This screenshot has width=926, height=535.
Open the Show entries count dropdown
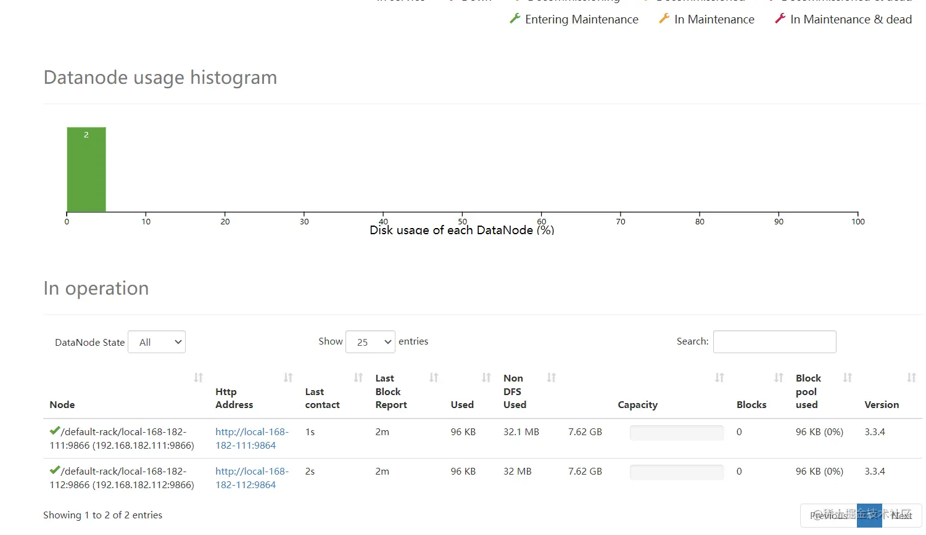[x=371, y=342]
